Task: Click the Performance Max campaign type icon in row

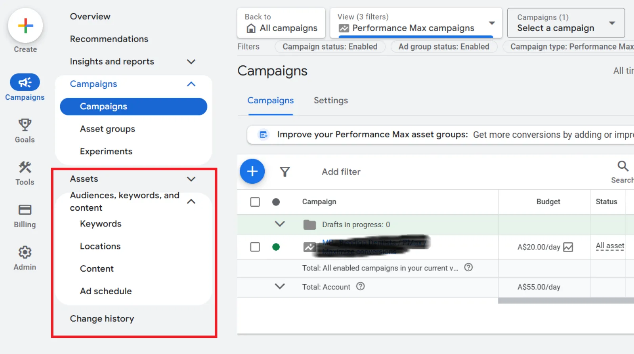Action: (309, 247)
